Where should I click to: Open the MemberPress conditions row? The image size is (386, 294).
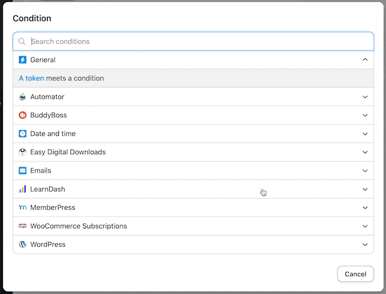[x=193, y=207]
